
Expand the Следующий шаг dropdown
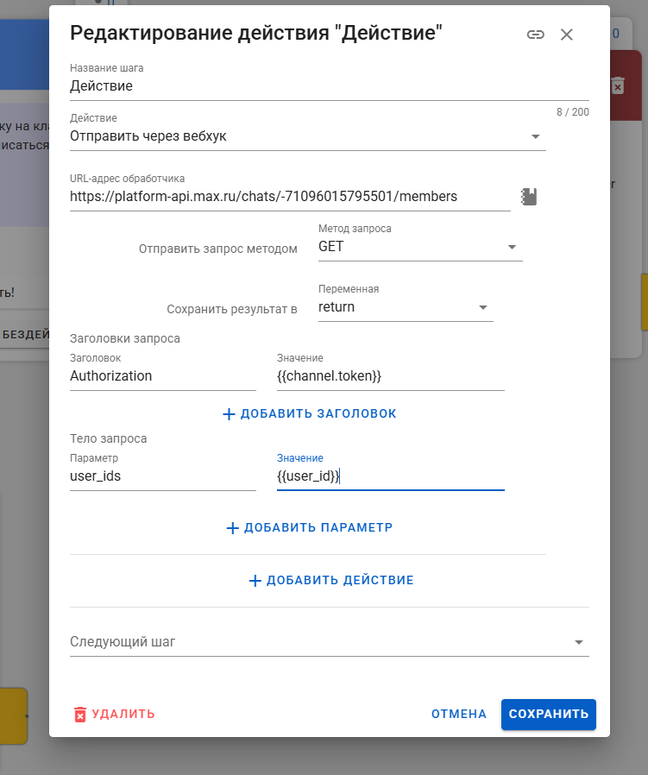tap(329, 642)
